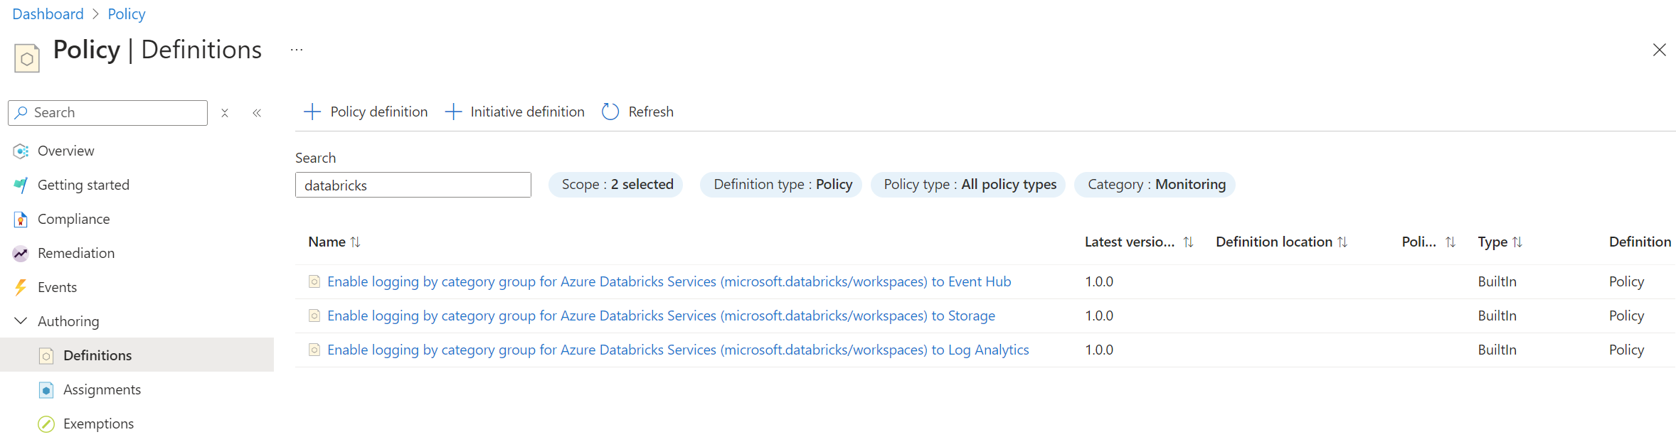1676x442 pixels.
Task: Collapse the Authoring section chevron
Action: 21,321
